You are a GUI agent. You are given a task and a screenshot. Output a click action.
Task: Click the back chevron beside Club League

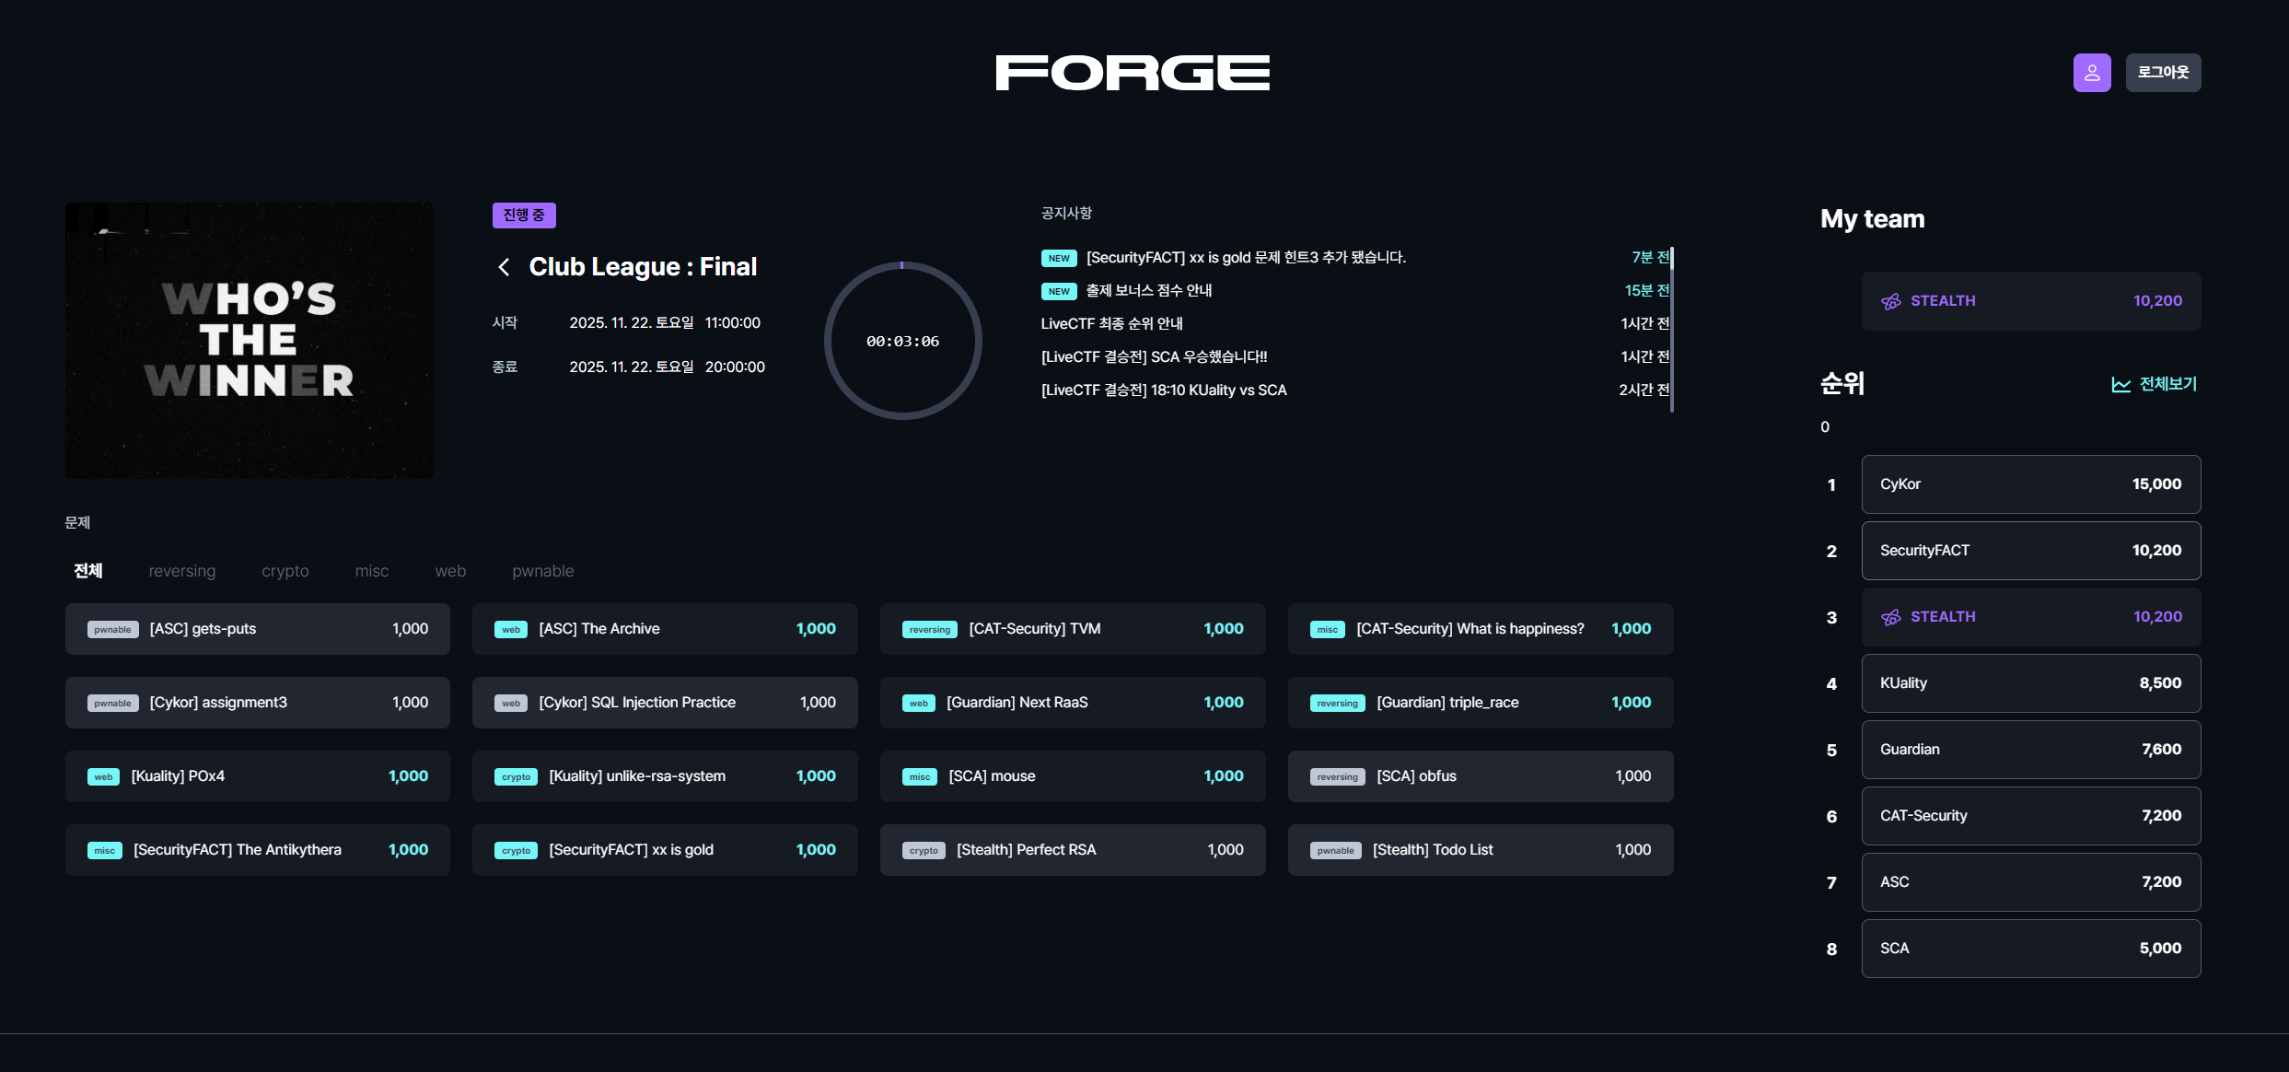[504, 267]
